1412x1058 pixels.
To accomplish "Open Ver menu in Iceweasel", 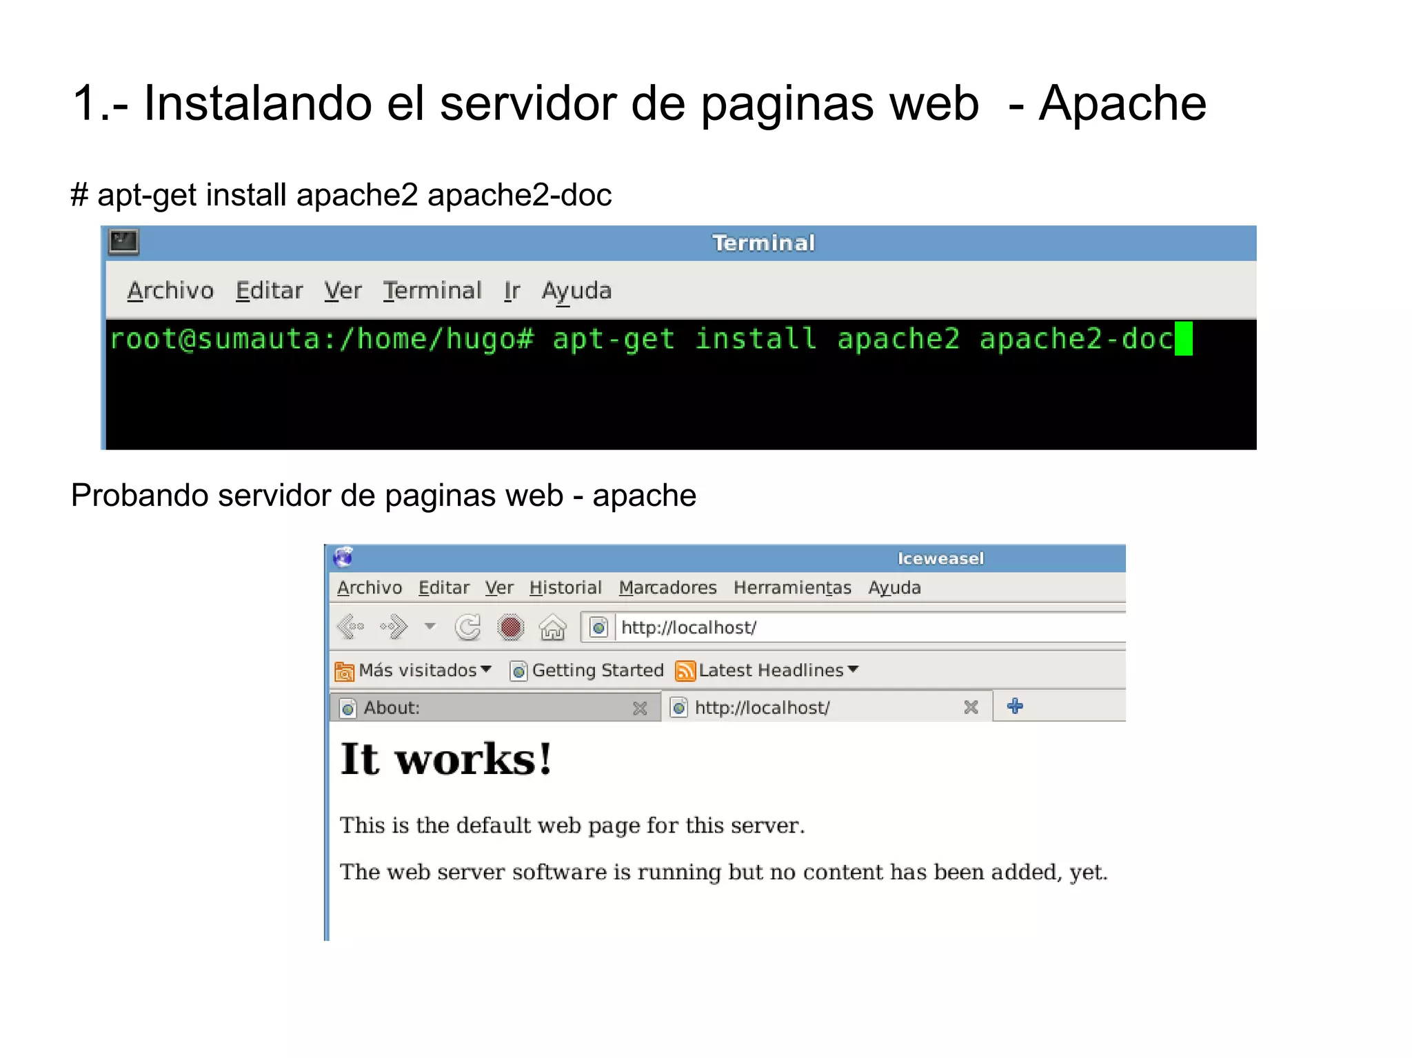I will tap(499, 588).
